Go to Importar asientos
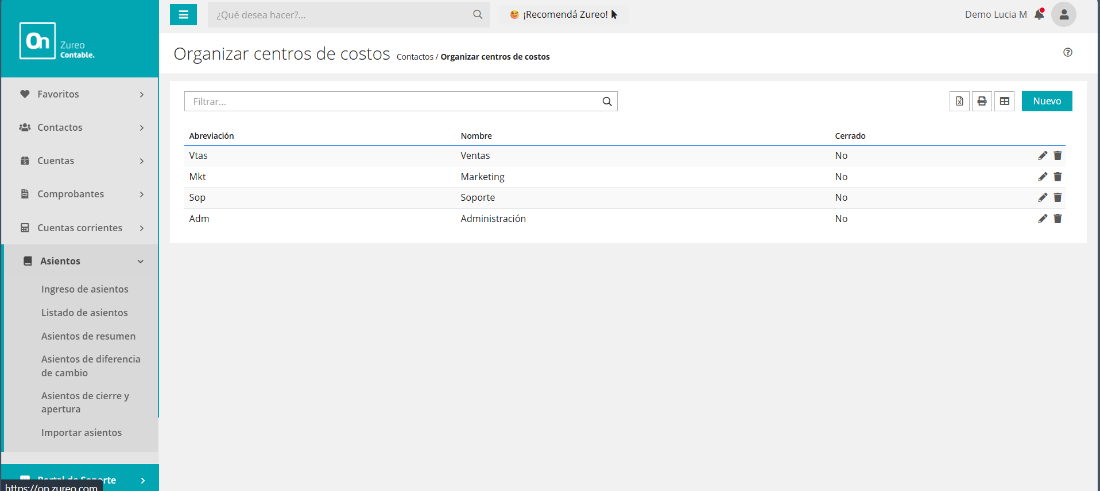1100x491 pixels. click(82, 432)
